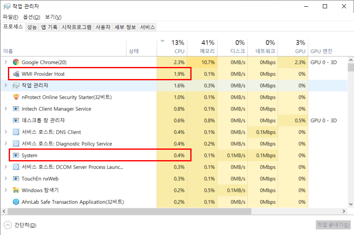This screenshot has width=354, height=235.
Task: Click the Windows 탐색기 folder icon
Action: click(16, 190)
